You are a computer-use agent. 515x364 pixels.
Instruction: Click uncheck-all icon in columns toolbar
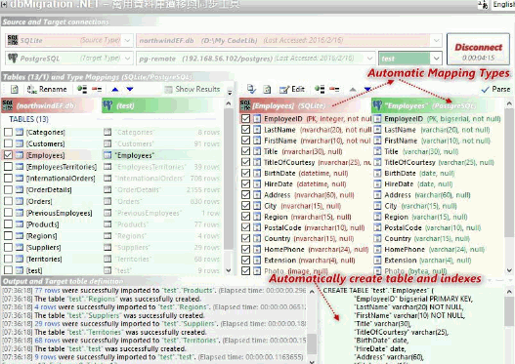pos(334,89)
